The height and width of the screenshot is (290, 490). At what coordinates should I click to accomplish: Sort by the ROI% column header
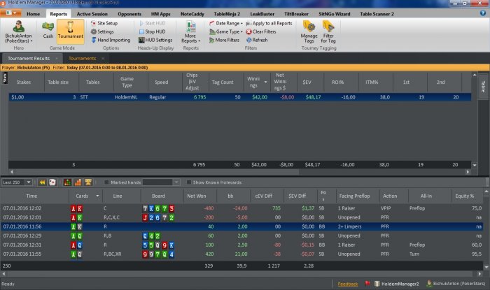[338, 82]
